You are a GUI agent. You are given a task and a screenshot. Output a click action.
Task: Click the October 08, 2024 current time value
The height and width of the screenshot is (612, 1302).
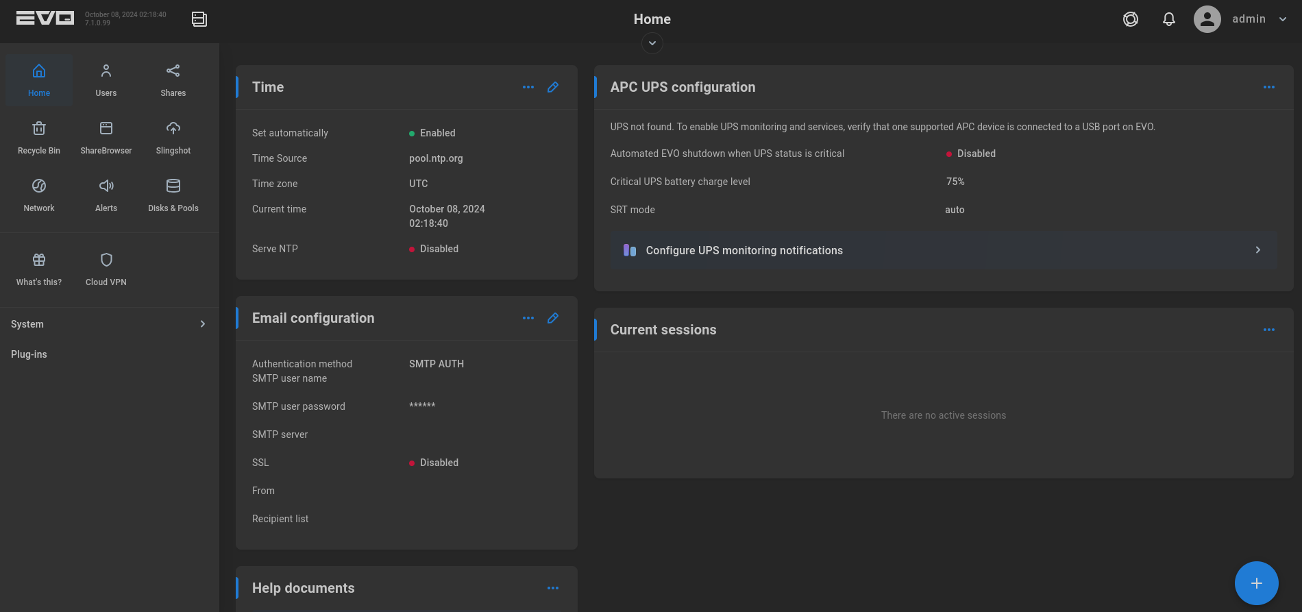coord(447,216)
